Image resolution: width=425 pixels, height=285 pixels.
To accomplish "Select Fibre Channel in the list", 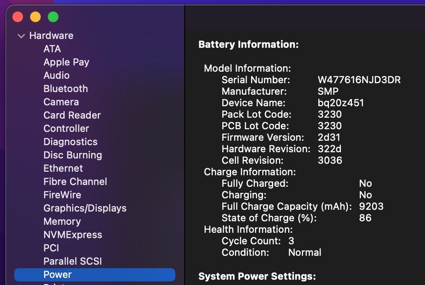I will click(75, 182).
